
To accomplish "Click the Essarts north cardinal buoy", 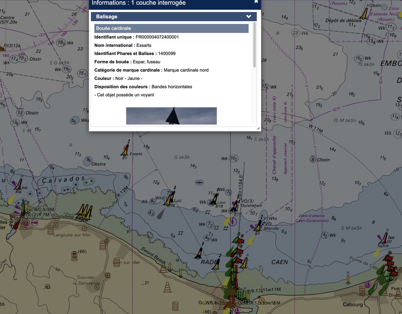I will tap(125, 149).
